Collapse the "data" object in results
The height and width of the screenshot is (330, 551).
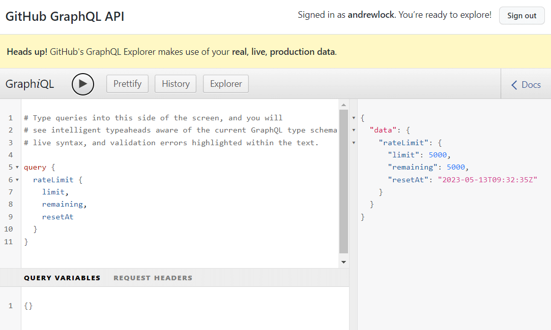pos(354,130)
